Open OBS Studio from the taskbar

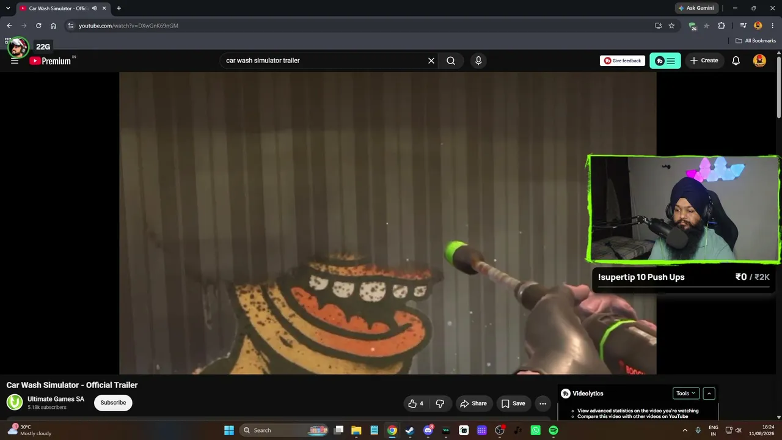pos(500,430)
